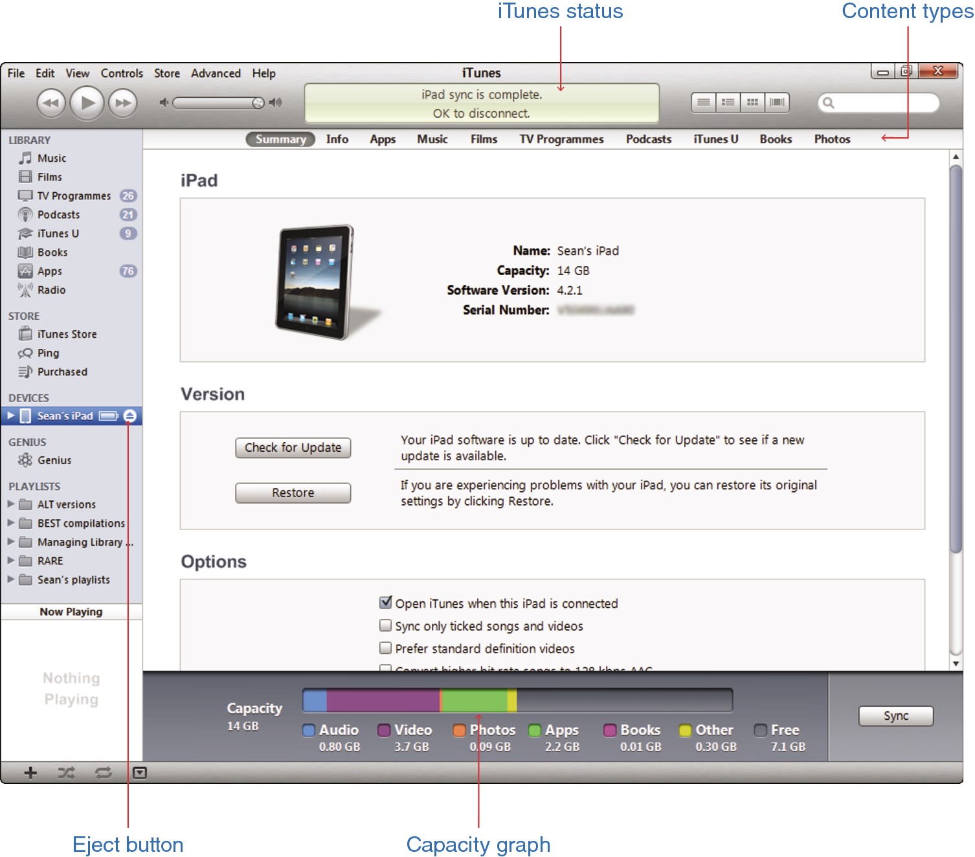975x857 pixels.
Task: Toggle shuffle at the bottom bar
Action: tap(66, 772)
